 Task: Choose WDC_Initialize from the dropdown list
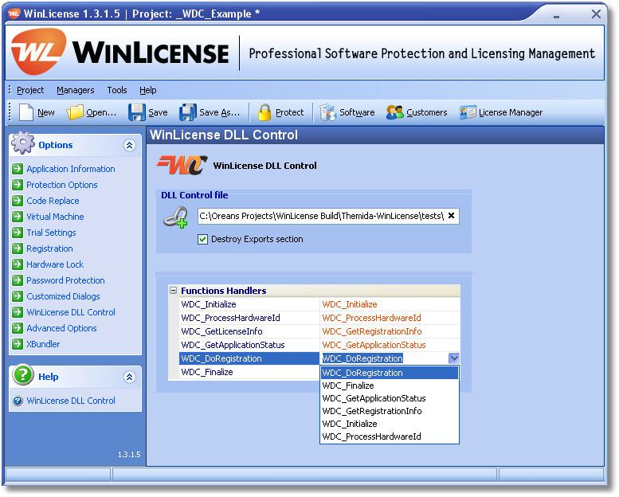click(x=390, y=424)
